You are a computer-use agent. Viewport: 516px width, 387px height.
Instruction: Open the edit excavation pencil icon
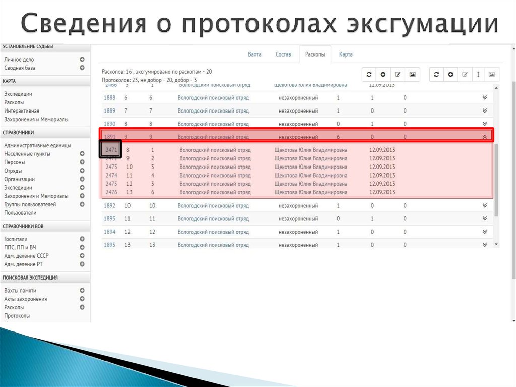(x=398, y=74)
